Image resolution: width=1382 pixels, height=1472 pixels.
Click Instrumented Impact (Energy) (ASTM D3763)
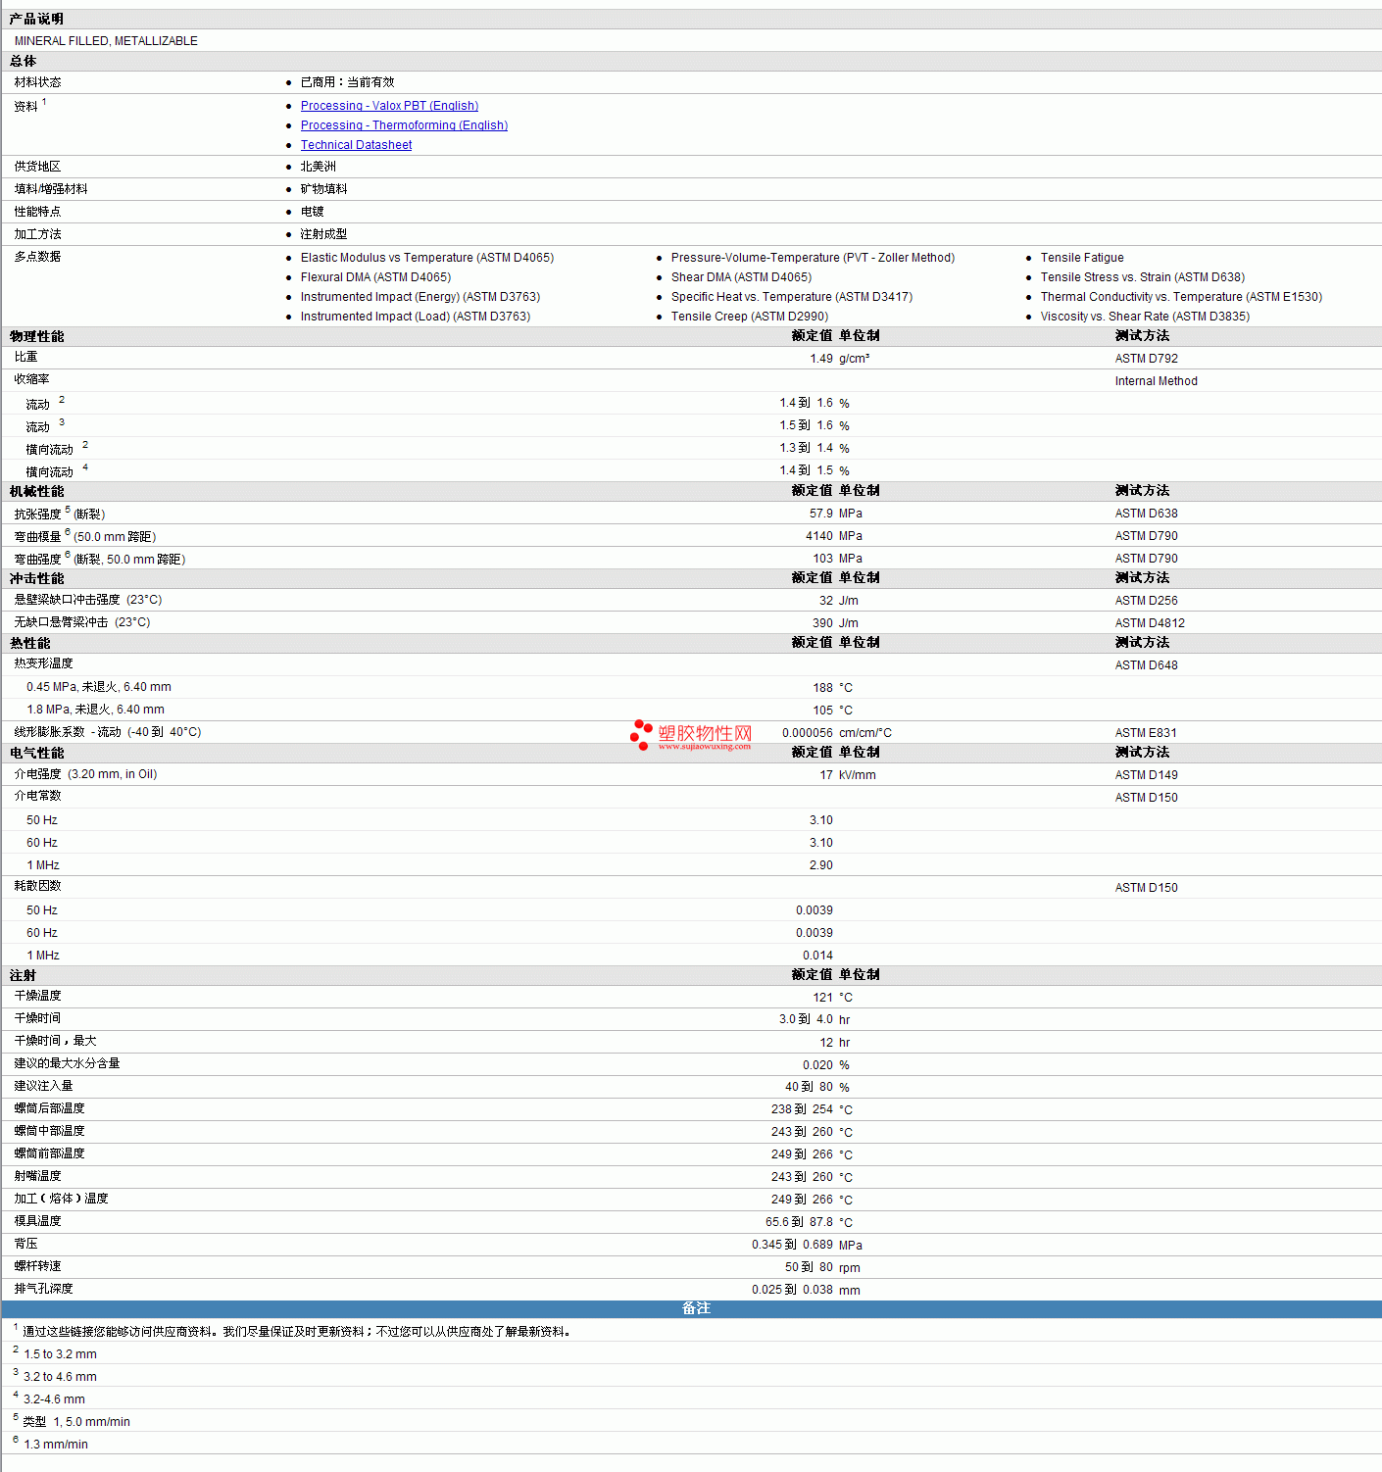pyautogui.click(x=420, y=297)
